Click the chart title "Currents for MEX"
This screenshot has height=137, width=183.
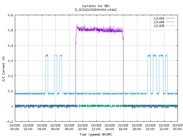pos(96,6)
